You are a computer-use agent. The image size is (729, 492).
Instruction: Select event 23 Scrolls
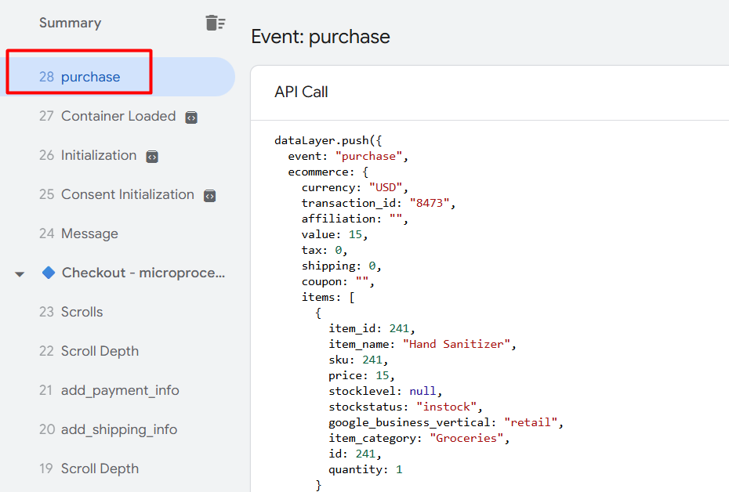[82, 312]
